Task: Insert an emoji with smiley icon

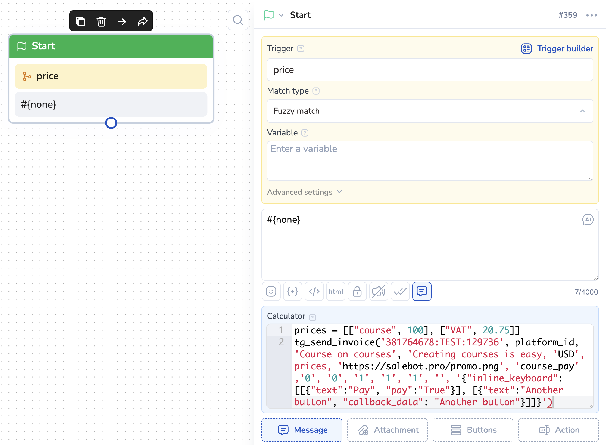Action: pyautogui.click(x=271, y=291)
